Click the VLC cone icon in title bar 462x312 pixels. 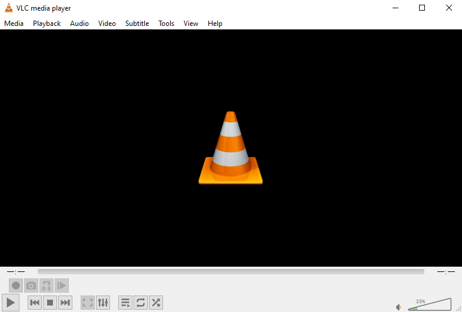(9, 8)
